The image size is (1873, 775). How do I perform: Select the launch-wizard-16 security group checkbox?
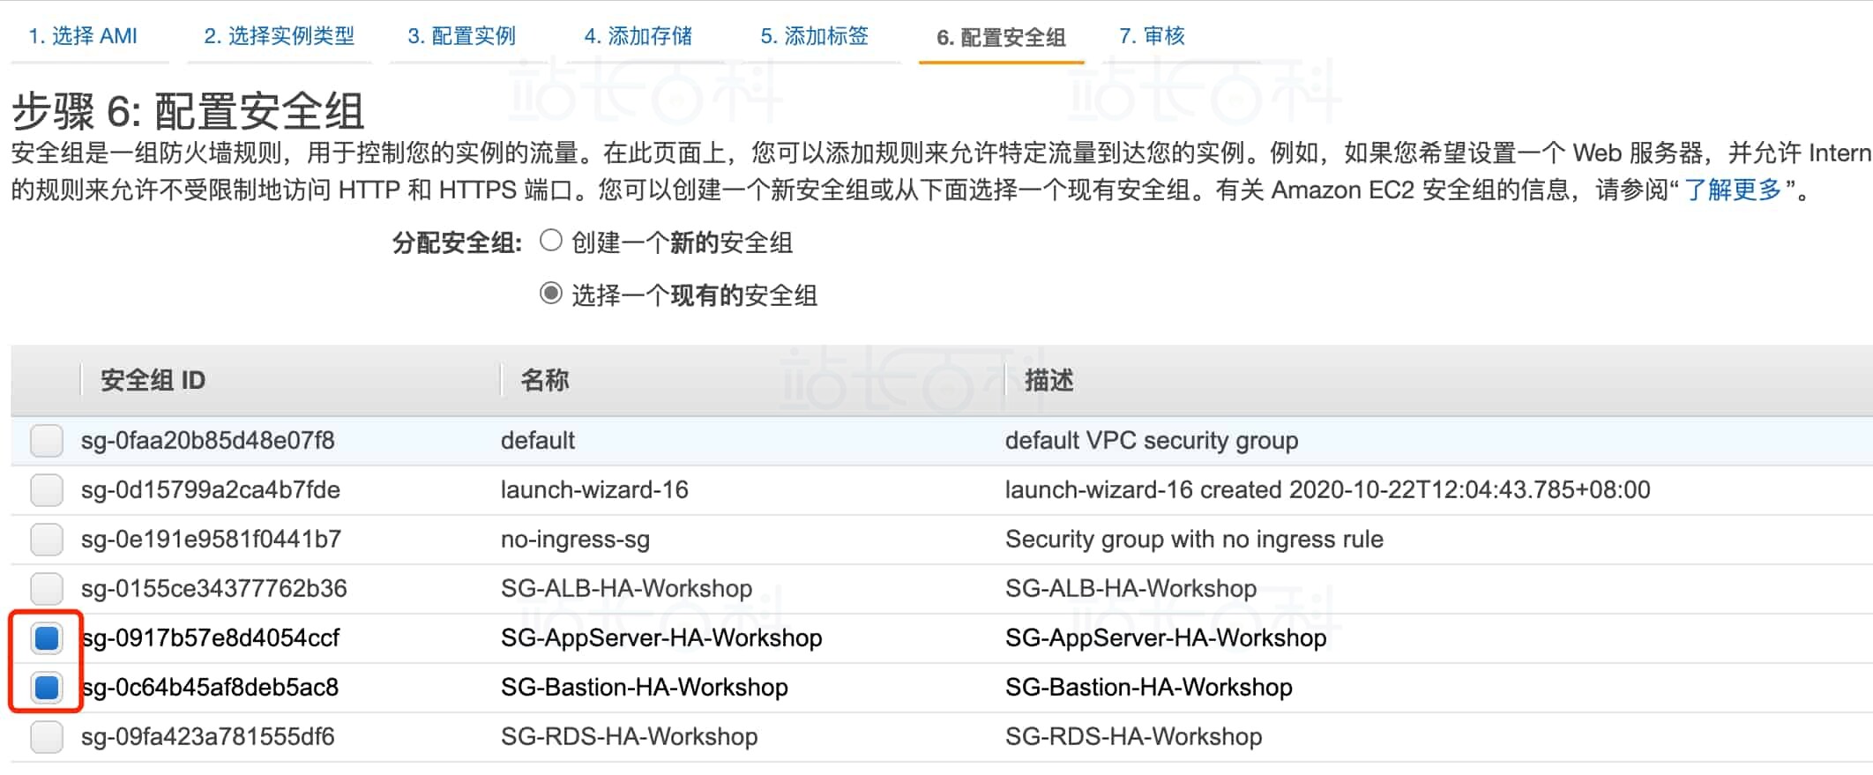click(46, 489)
